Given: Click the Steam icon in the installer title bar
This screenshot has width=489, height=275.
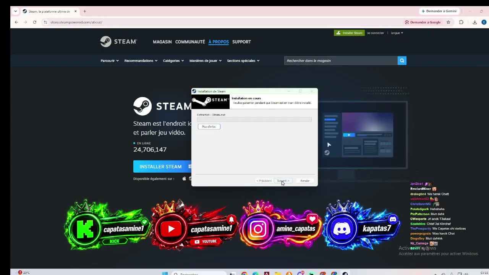Looking at the screenshot, I should click(x=194, y=91).
